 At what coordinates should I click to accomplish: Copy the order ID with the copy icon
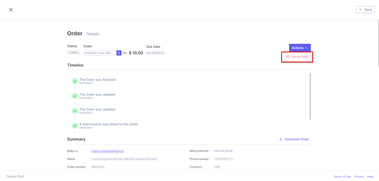pyautogui.click(x=119, y=53)
